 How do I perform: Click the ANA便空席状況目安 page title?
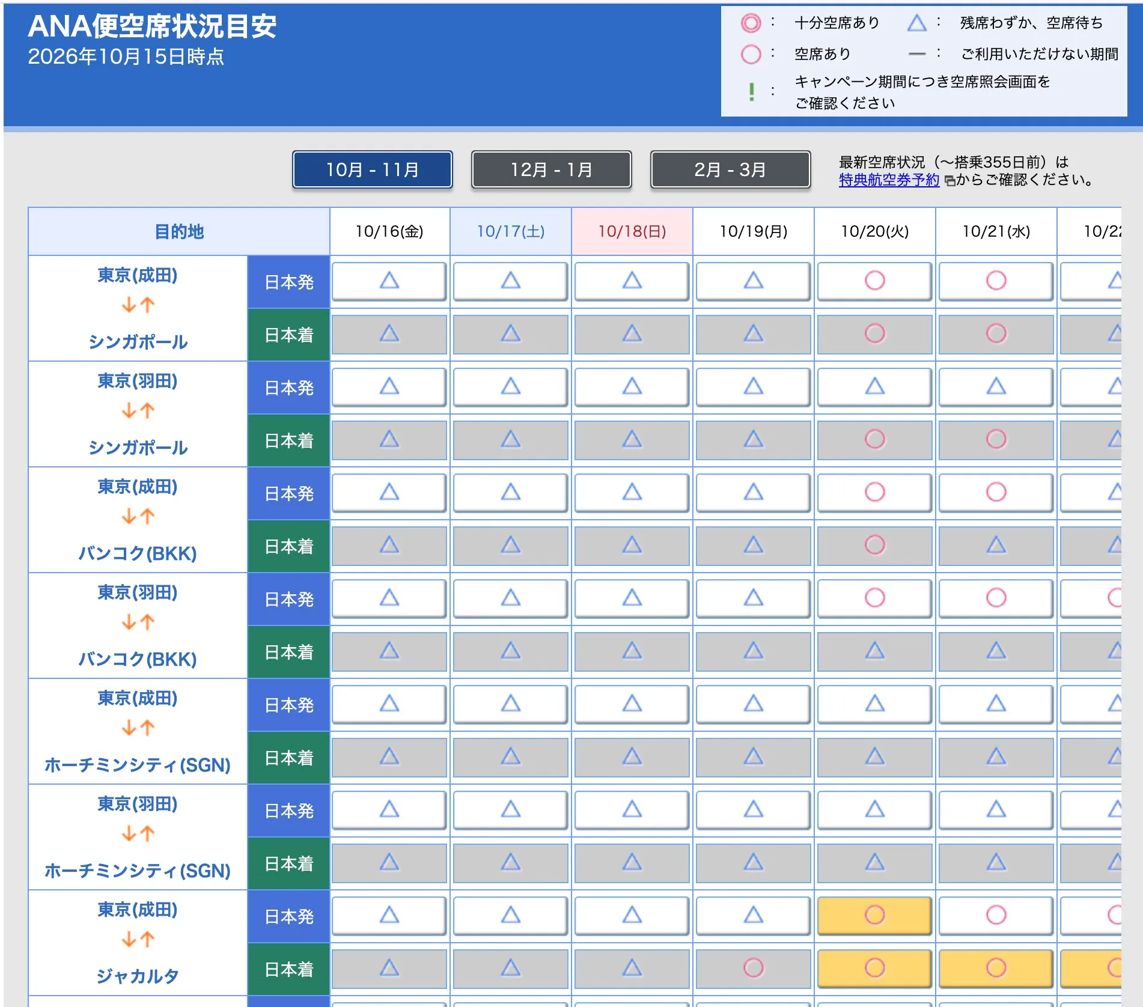tap(152, 26)
